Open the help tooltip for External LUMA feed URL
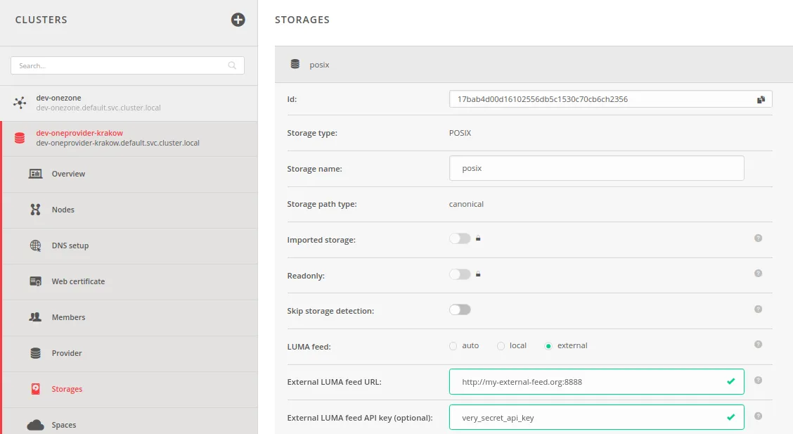This screenshot has width=793, height=434. [x=758, y=379]
